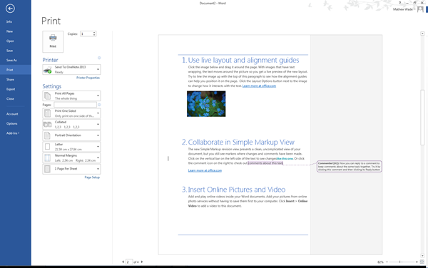Zoom in with the plus button
Image resolution: width=428 pixels, height=268 pixels.
click(x=417, y=262)
